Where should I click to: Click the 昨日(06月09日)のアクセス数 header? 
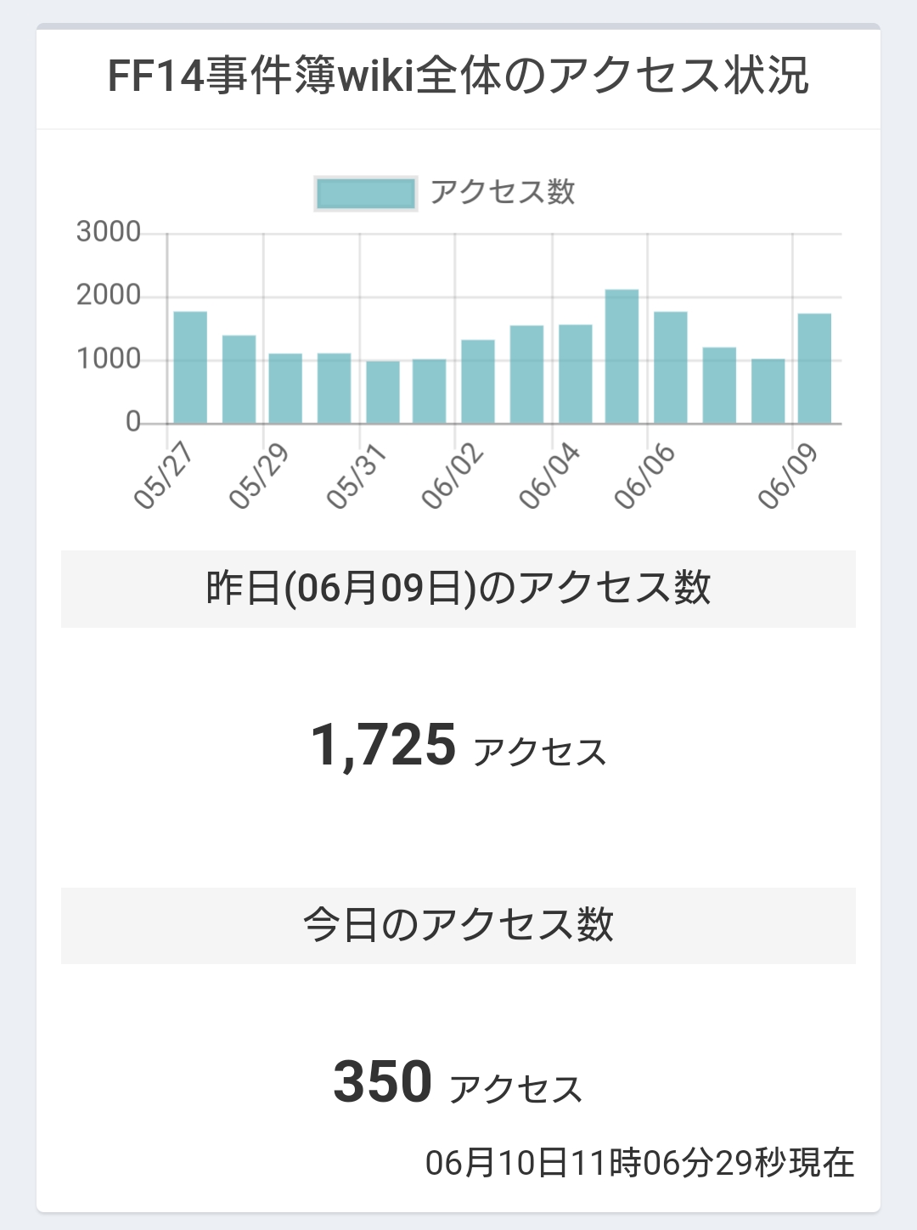coord(458,589)
